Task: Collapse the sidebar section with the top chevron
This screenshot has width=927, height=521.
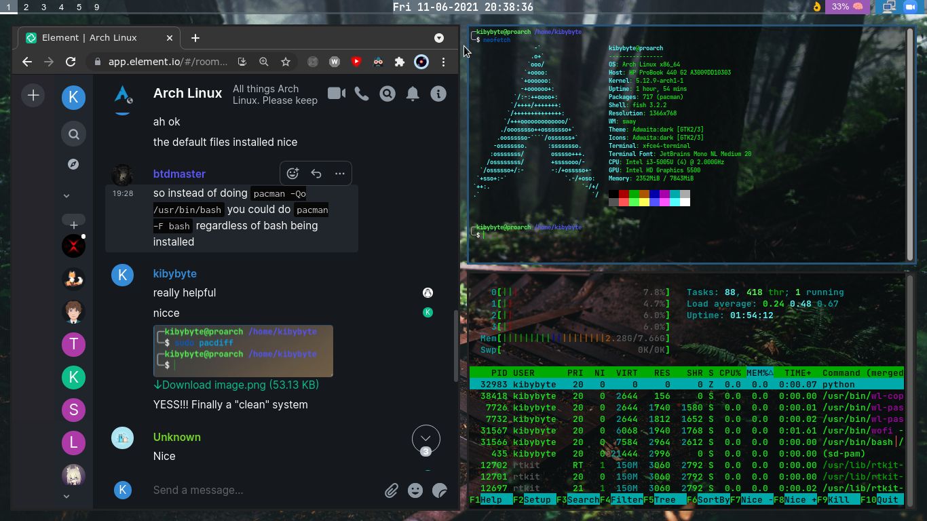Action: point(66,195)
